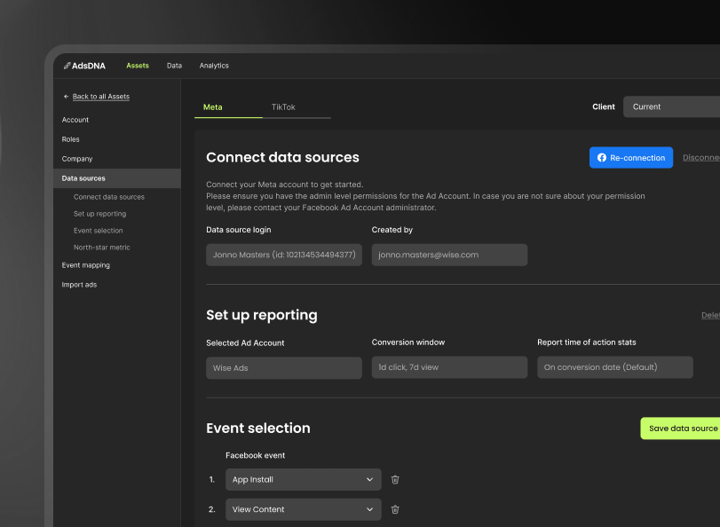Open the Analytics top menu
Viewport: 720px width, 527px height.
click(214, 66)
